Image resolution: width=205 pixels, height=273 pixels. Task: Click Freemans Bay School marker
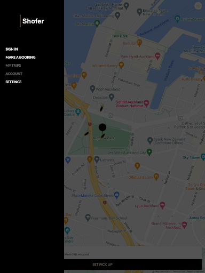click(x=88, y=218)
